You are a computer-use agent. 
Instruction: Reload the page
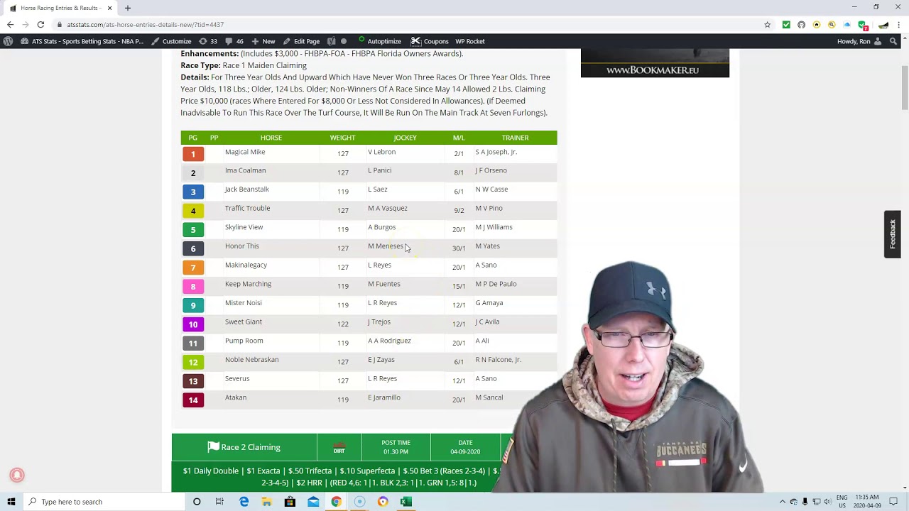40,24
